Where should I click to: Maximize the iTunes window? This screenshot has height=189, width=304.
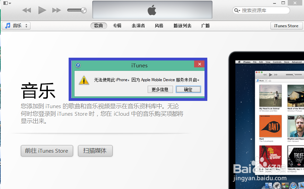[283, 3]
